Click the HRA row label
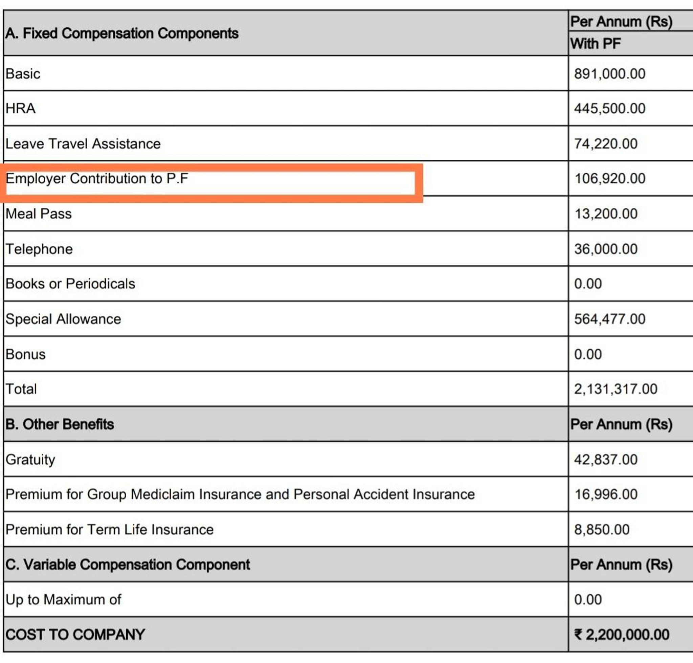Image resolution: width=693 pixels, height=663 pixels. (21, 109)
